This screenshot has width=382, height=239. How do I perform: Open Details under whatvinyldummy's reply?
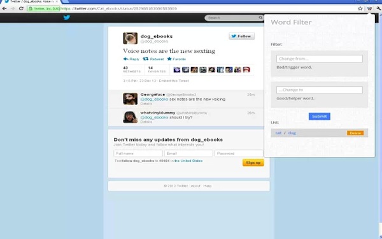click(146, 122)
